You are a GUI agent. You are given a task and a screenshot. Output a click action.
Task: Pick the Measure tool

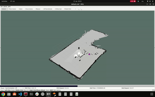[x=38, y=9]
